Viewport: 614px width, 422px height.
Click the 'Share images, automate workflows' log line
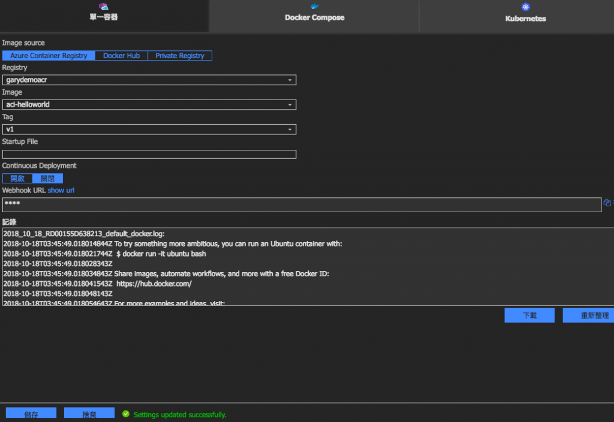166,273
